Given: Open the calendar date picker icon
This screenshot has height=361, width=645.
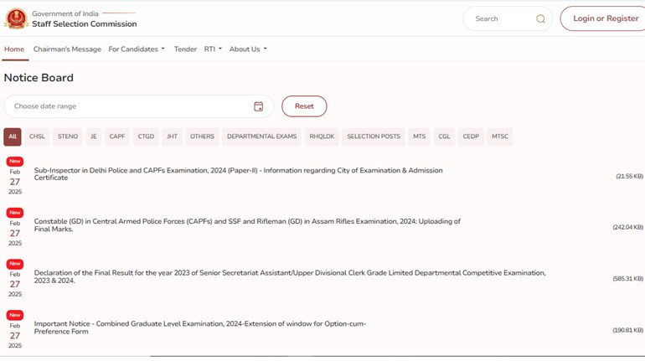Looking at the screenshot, I should pyautogui.click(x=258, y=106).
